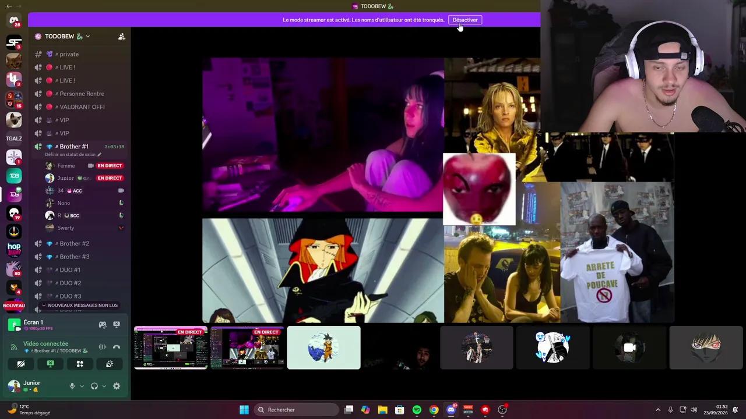746x419 pixels.
Task: Go back with the top-left arrow
Action: coord(9,6)
